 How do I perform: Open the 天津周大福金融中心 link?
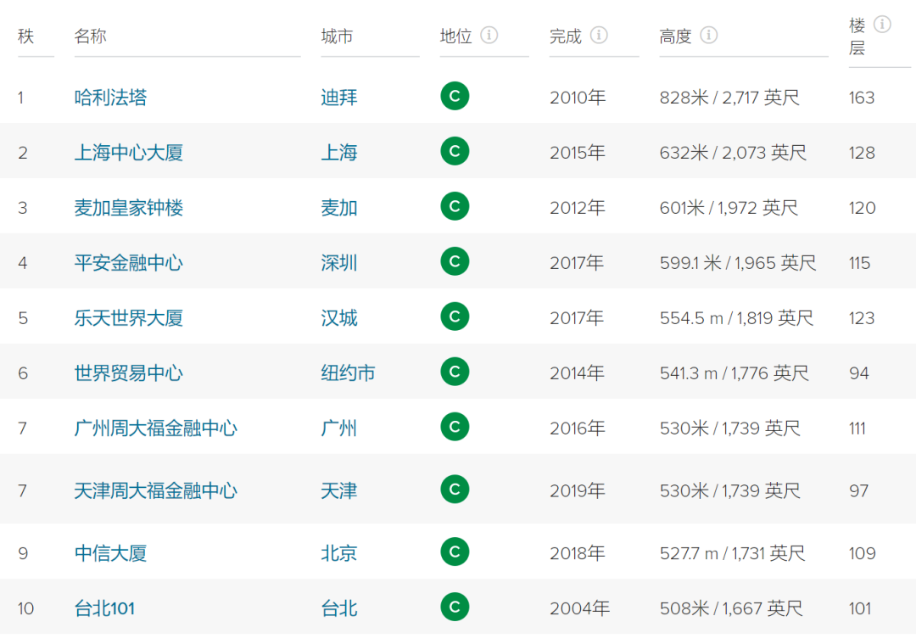coord(156,491)
